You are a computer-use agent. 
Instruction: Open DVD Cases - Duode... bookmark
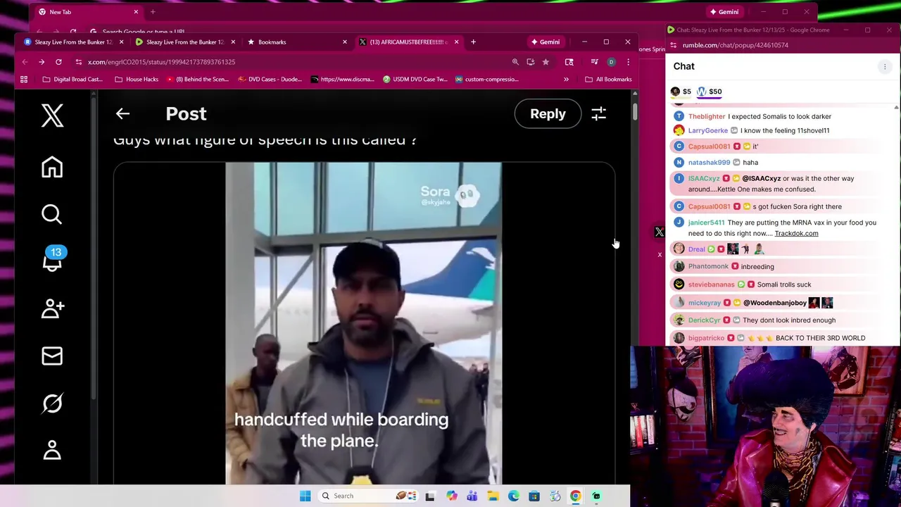[270, 80]
